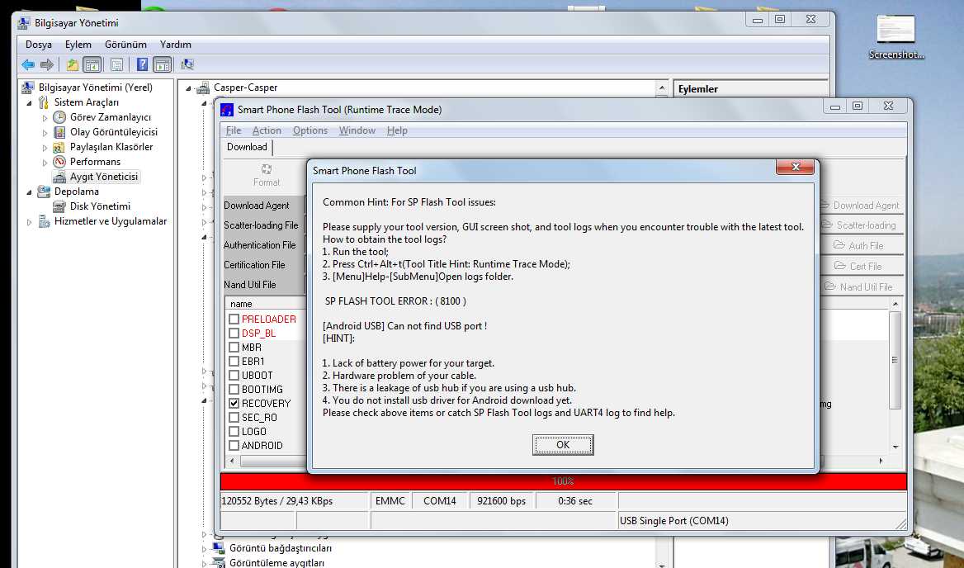Viewport: 964px width, 568px height.
Task: Click forward arrow in Bilgisayar Yönetimi toolbar
Action: click(x=47, y=64)
